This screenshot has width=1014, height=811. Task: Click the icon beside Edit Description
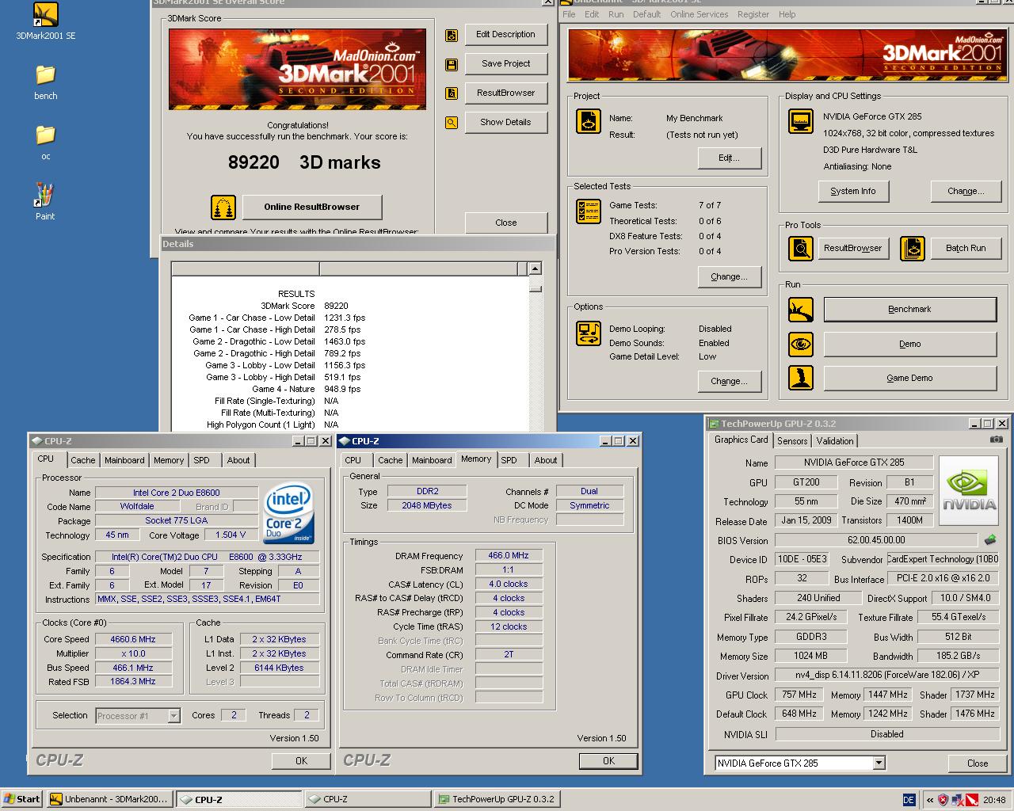point(452,35)
